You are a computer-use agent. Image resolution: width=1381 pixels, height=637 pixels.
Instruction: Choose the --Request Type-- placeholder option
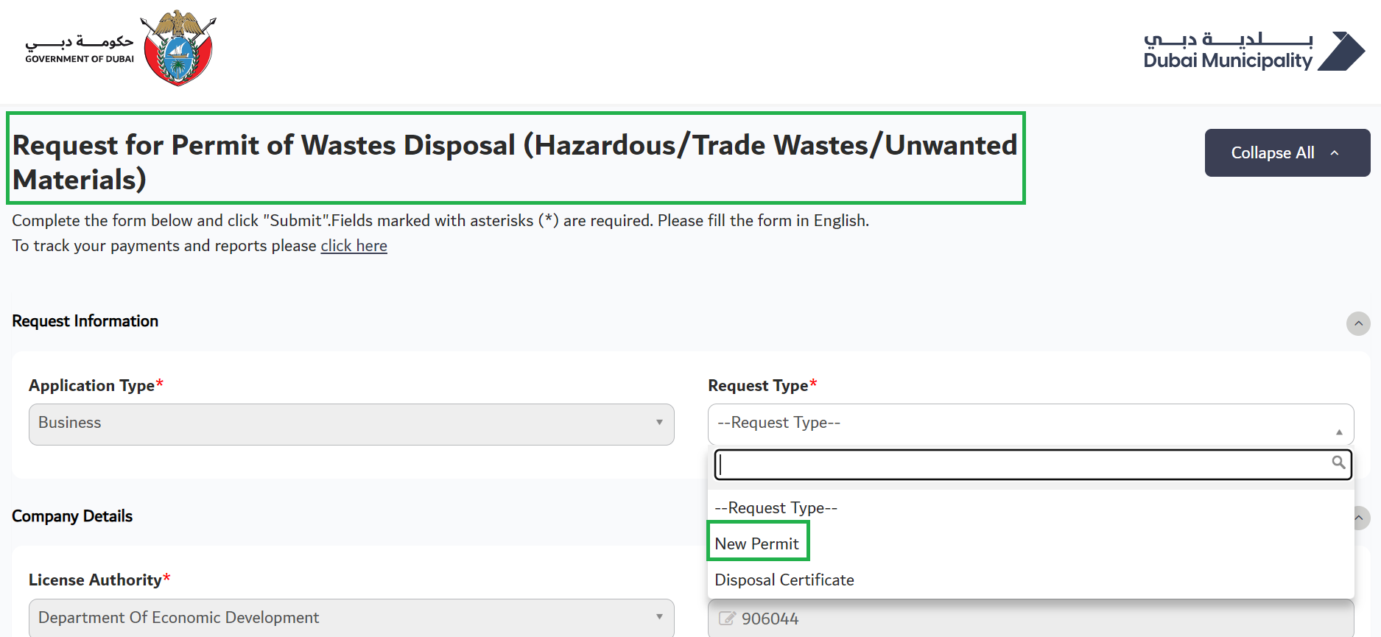pos(775,507)
